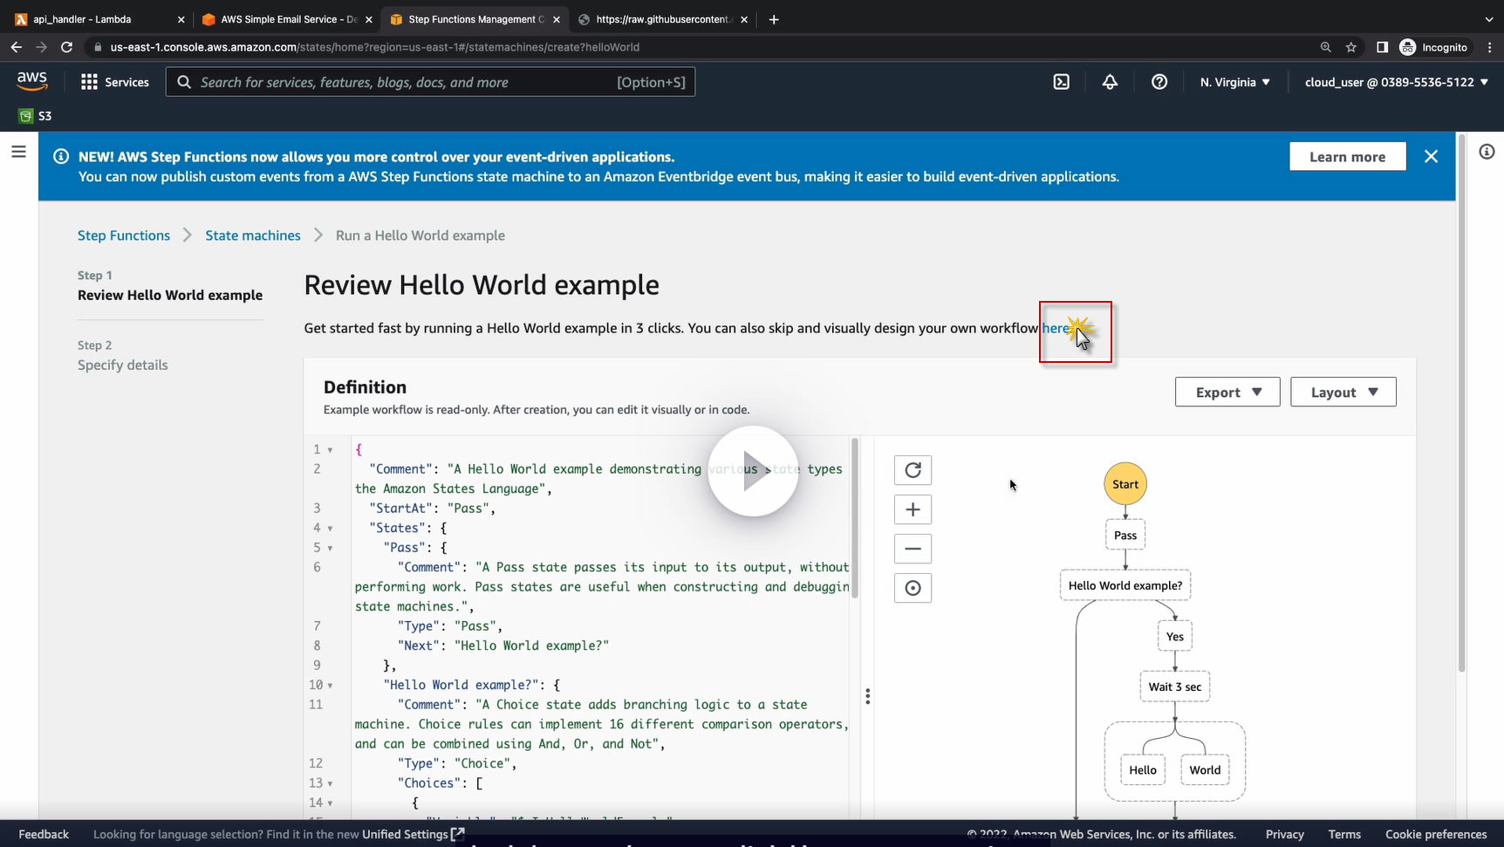Zoom out on the workflow graph
1504x847 pixels.
[x=913, y=549]
